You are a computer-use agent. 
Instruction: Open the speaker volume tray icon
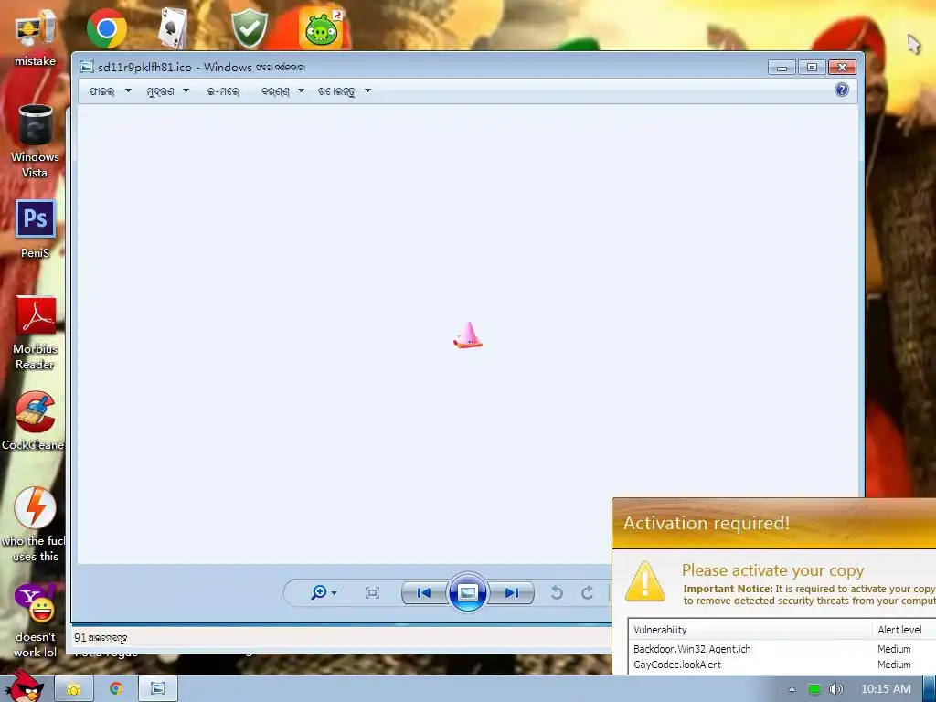pyautogui.click(x=836, y=689)
